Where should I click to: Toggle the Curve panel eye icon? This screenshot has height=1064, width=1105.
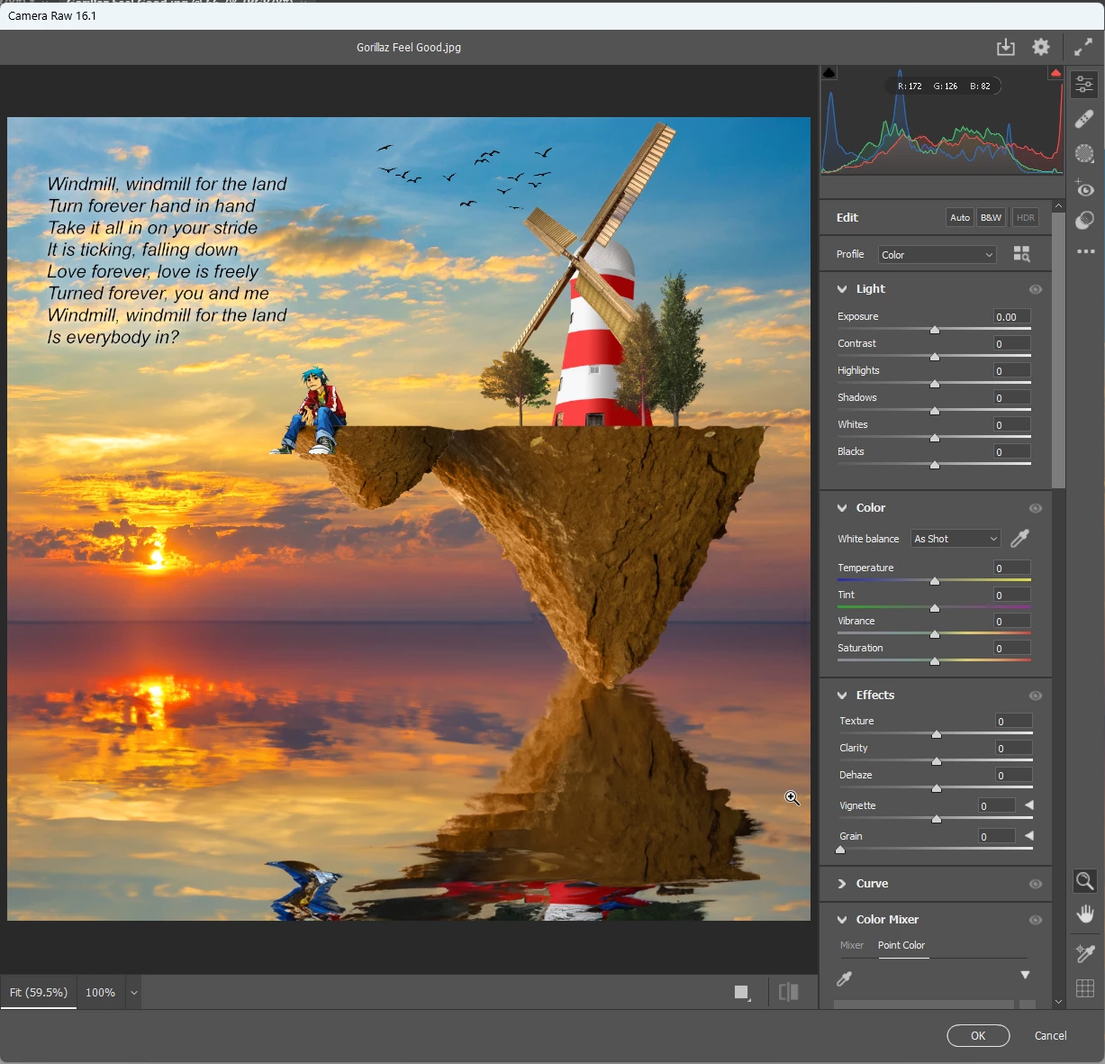click(x=1036, y=884)
